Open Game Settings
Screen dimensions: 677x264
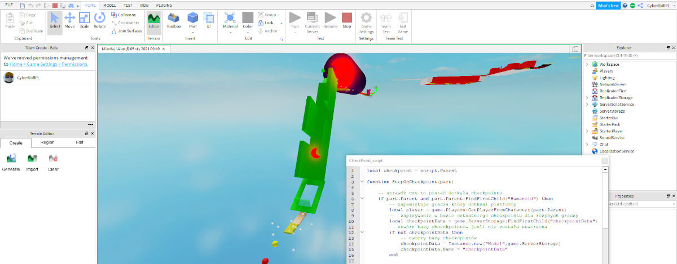[366, 21]
